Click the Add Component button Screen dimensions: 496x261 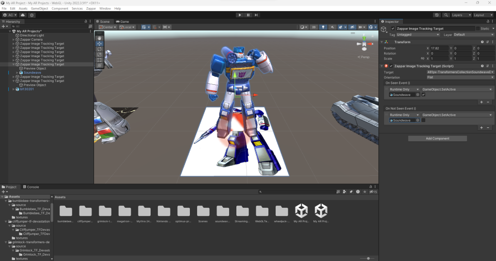pyautogui.click(x=437, y=138)
